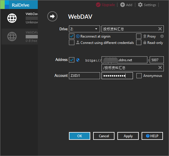This screenshot has height=156, width=169.
Task: Check the Anonymous checkbox
Action: 139,76
